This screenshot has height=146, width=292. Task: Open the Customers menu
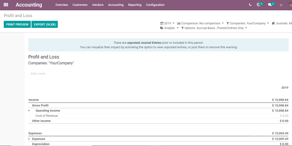80,5
